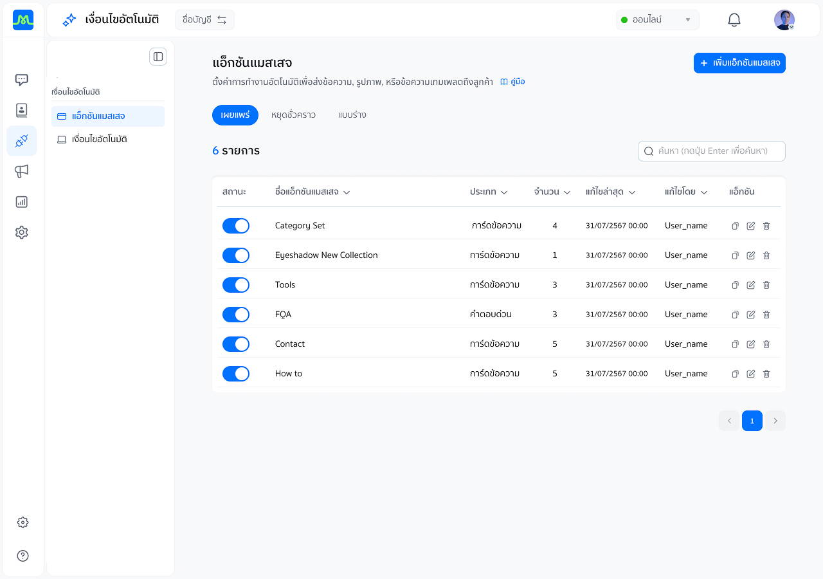The width and height of the screenshot is (823, 579).
Task: Delete the Category Set row
Action: [x=766, y=226]
